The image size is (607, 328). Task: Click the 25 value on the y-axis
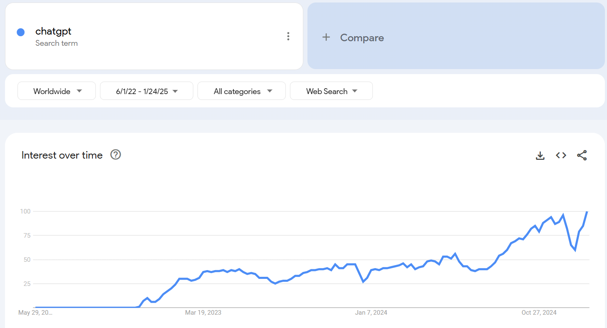tap(27, 284)
